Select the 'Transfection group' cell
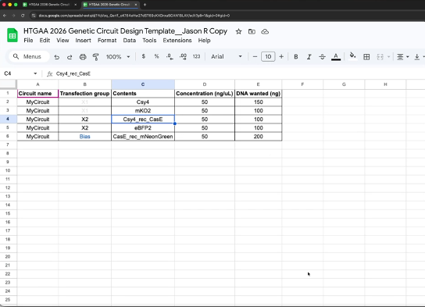Image resolution: width=425 pixels, height=307 pixels. (85, 94)
